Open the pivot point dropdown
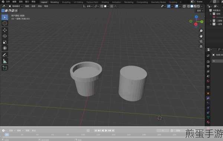The image size is (223, 141). 96,6
